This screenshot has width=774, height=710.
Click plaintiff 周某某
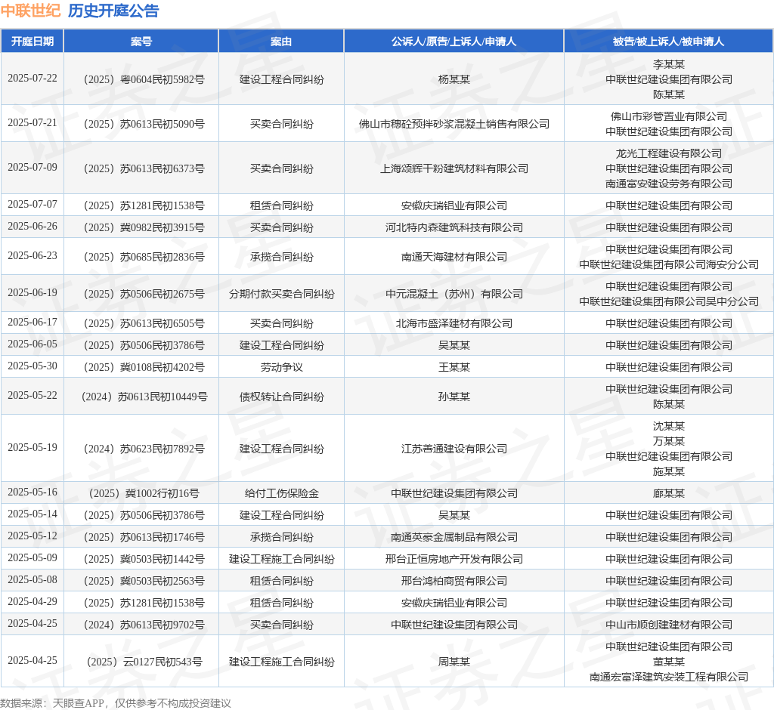(x=454, y=662)
